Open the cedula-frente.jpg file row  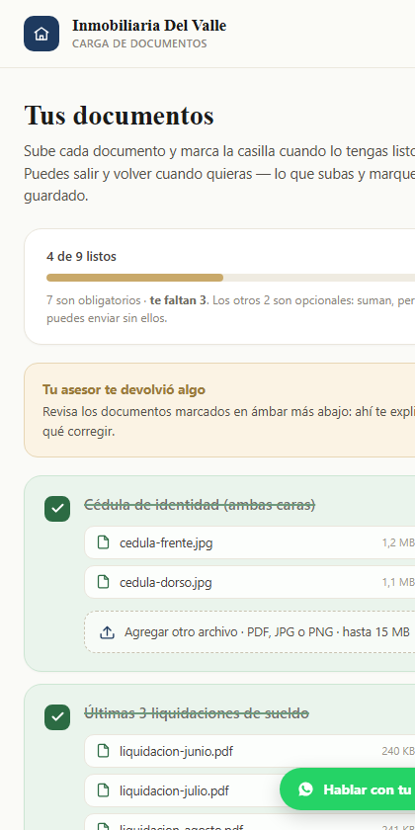tap(250, 542)
